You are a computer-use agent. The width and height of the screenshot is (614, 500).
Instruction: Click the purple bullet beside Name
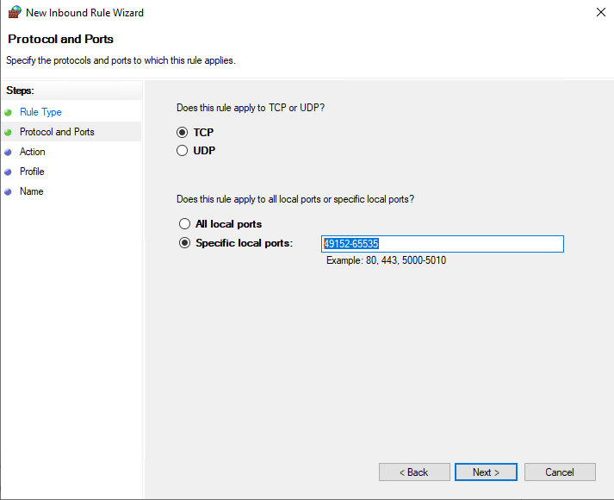[x=8, y=192]
